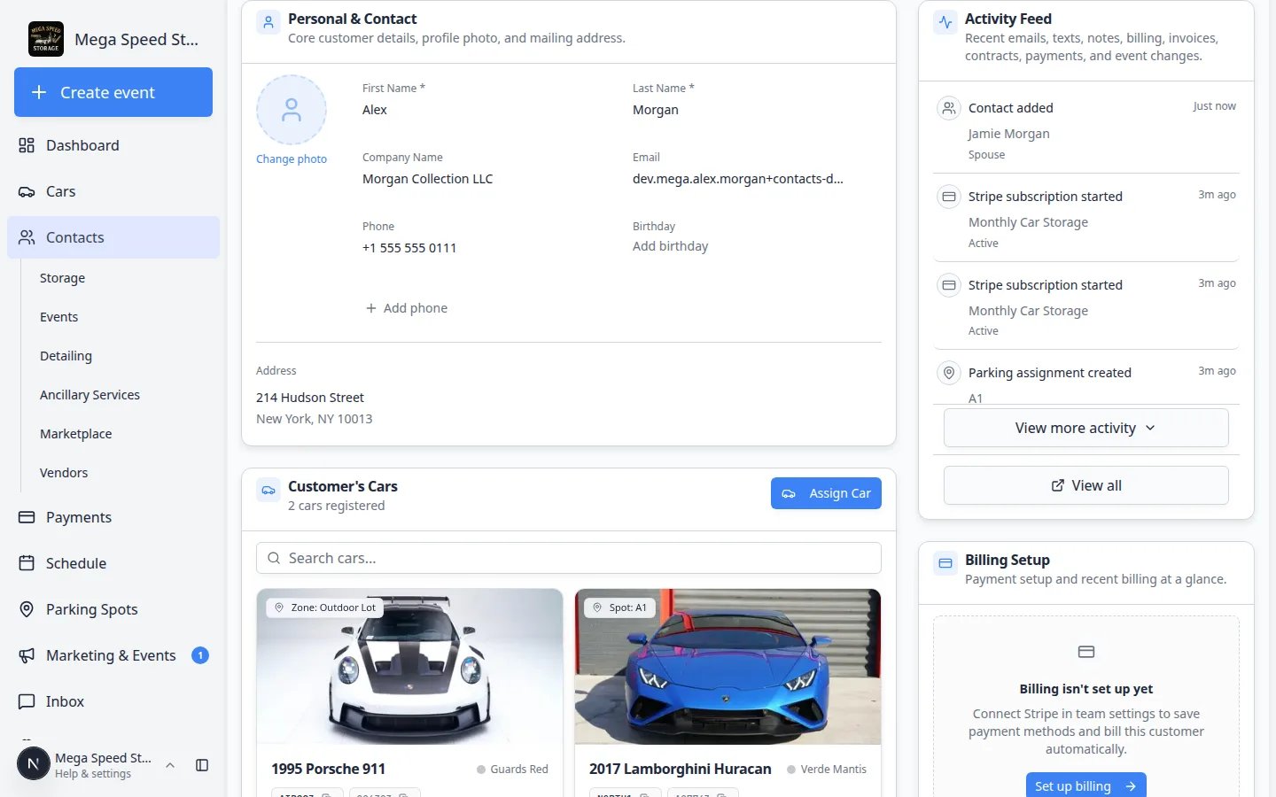Viewport: 1276px width, 797px height.
Task: Click the phone number +1 555 555 0111
Action: tap(409, 248)
